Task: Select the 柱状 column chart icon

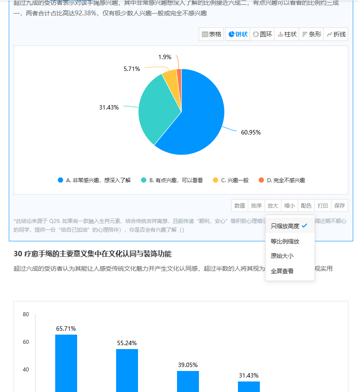Action: tap(287, 34)
